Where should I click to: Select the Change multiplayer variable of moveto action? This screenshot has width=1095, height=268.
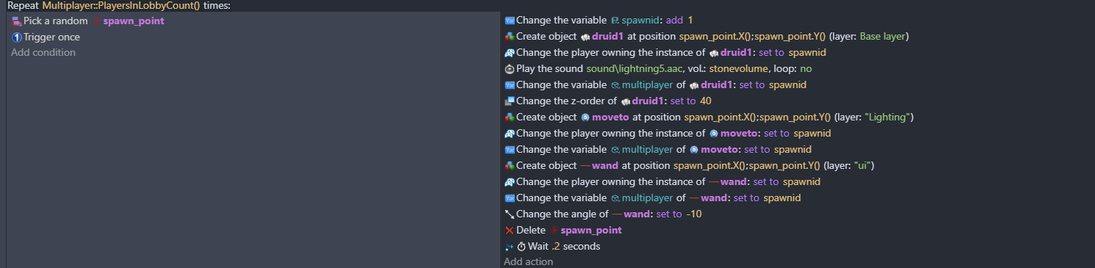click(x=658, y=150)
